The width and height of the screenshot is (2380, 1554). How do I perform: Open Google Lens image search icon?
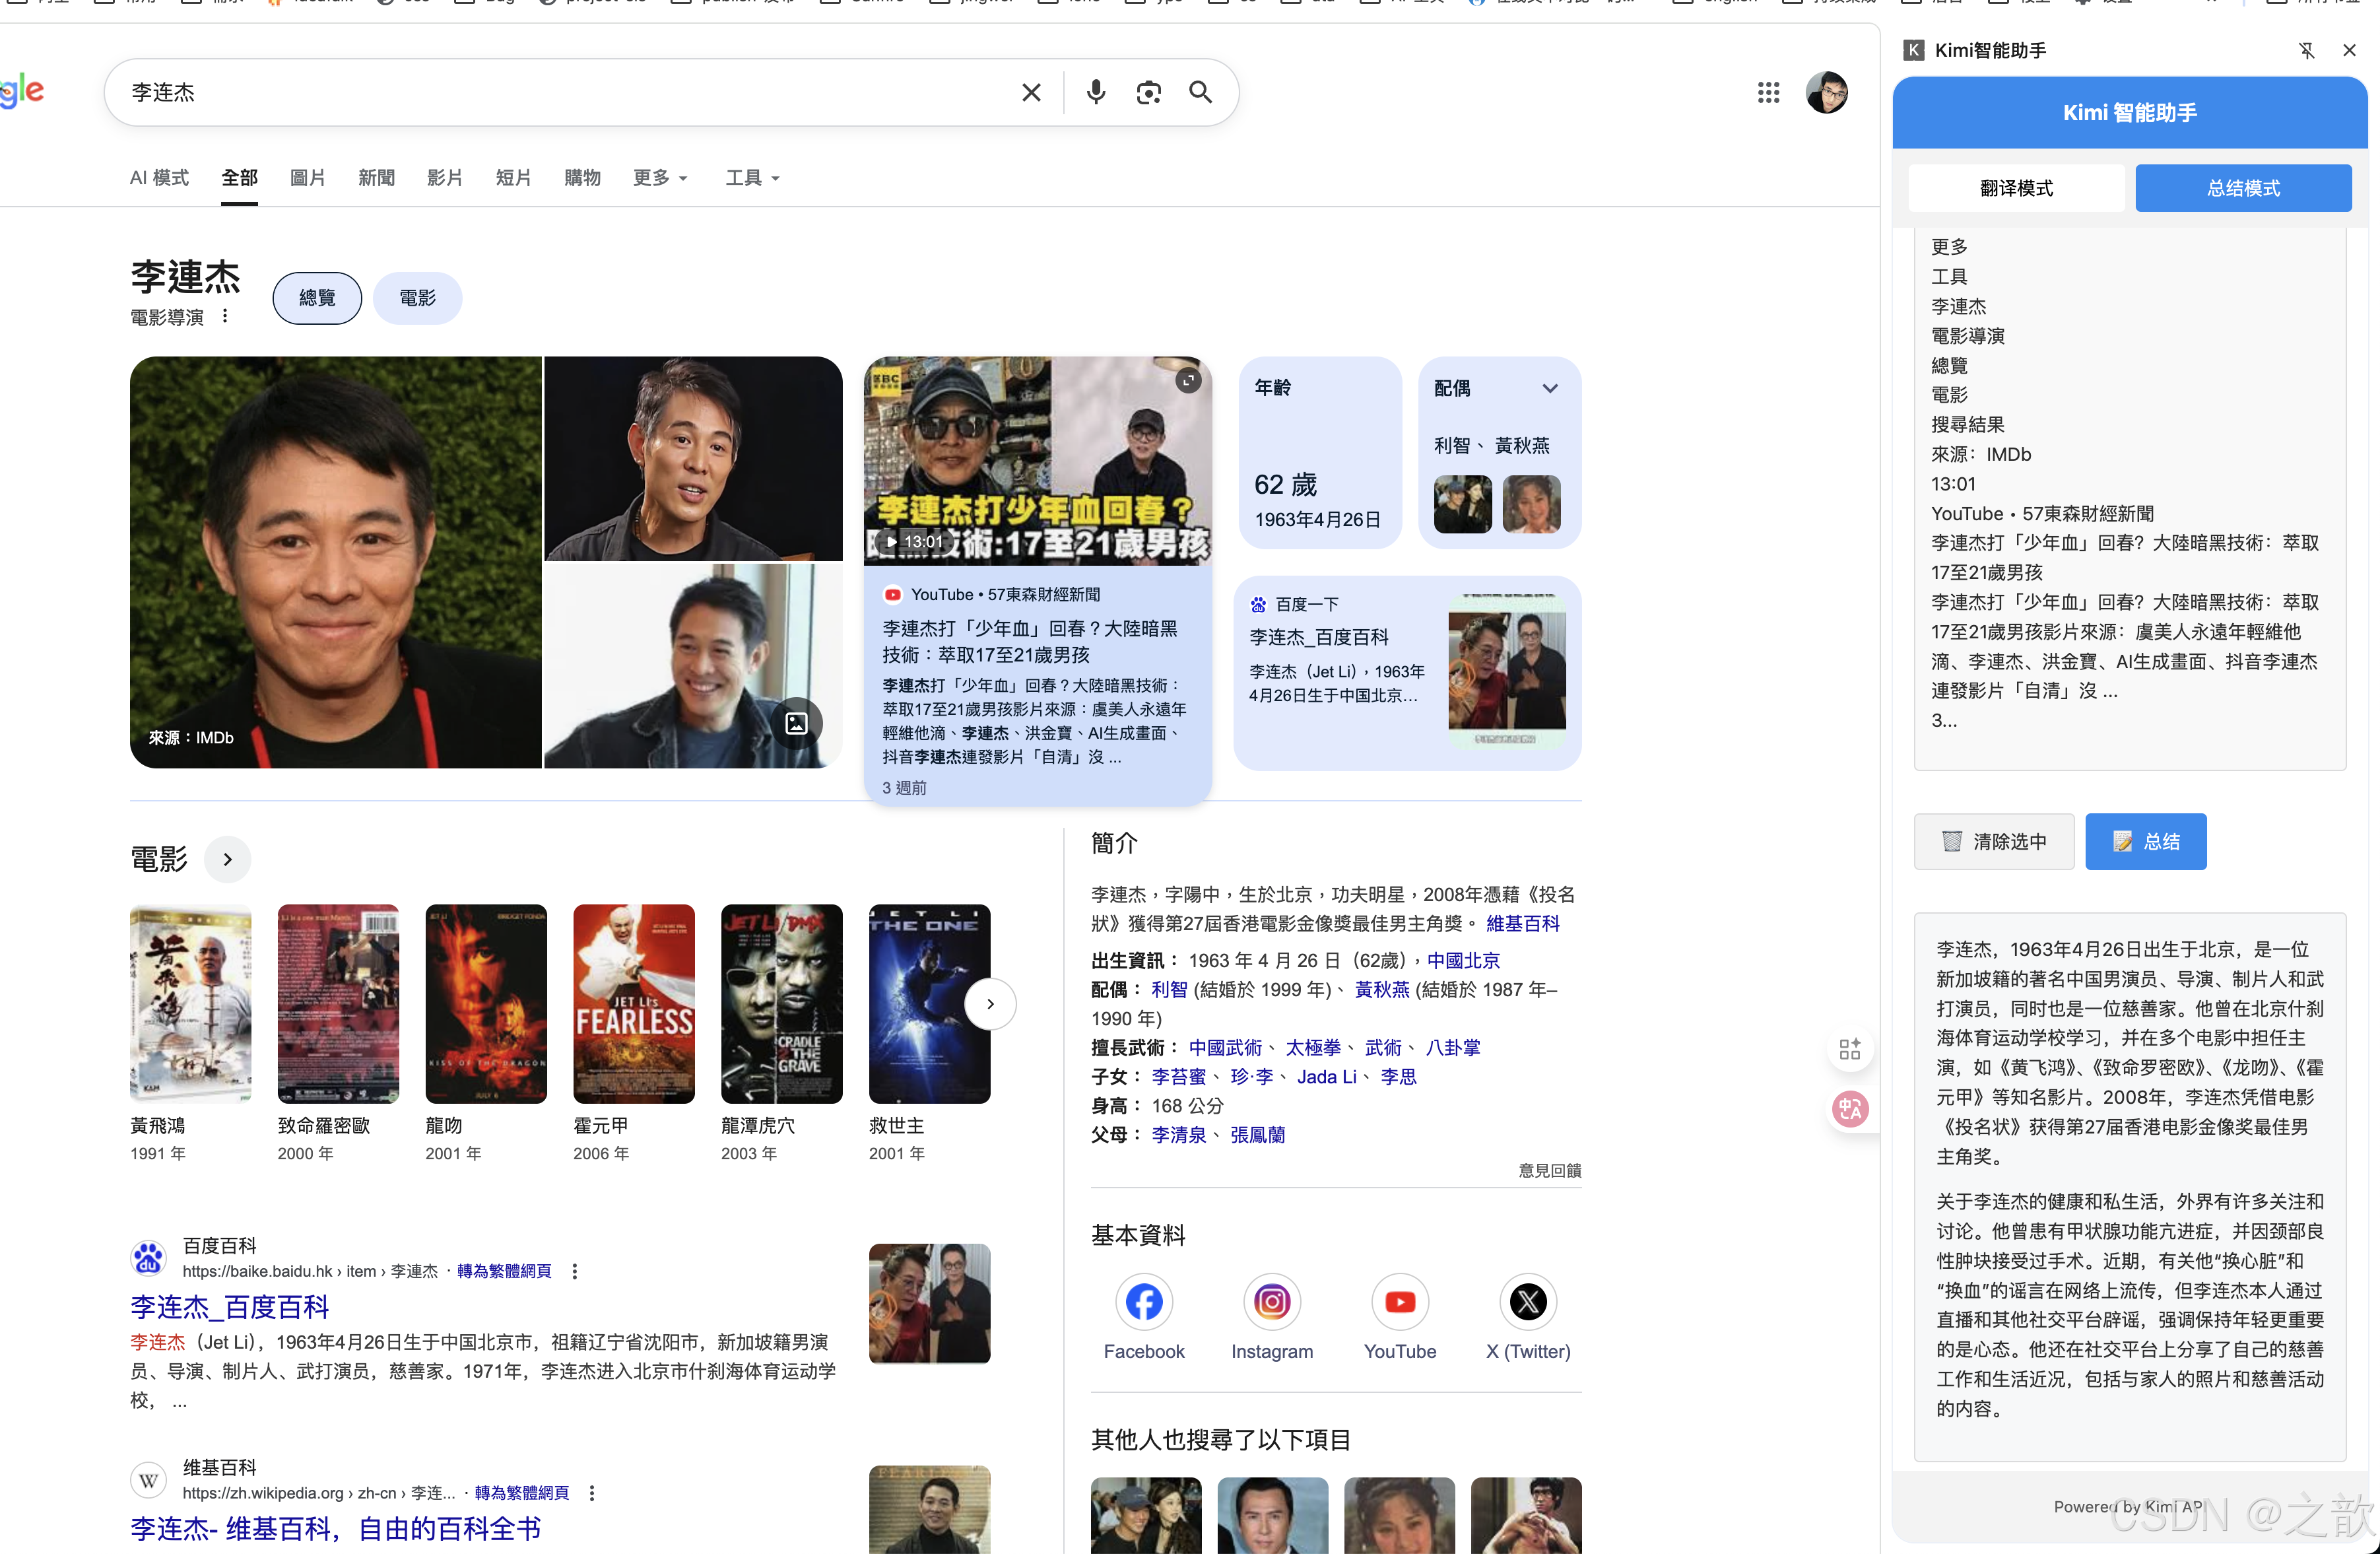(1148, 93)
